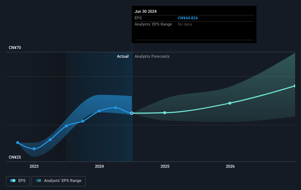Click the No data value in tooltip

coord(185,24)
